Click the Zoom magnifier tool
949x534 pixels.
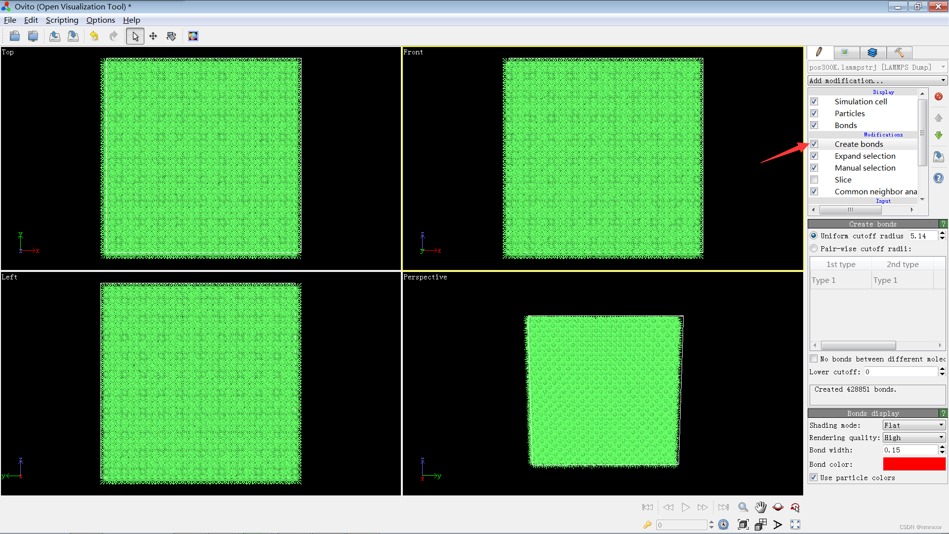743,507
